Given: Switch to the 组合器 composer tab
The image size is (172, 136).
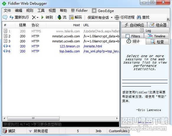Looking at the screenshot, I should (x=158, y=25).
